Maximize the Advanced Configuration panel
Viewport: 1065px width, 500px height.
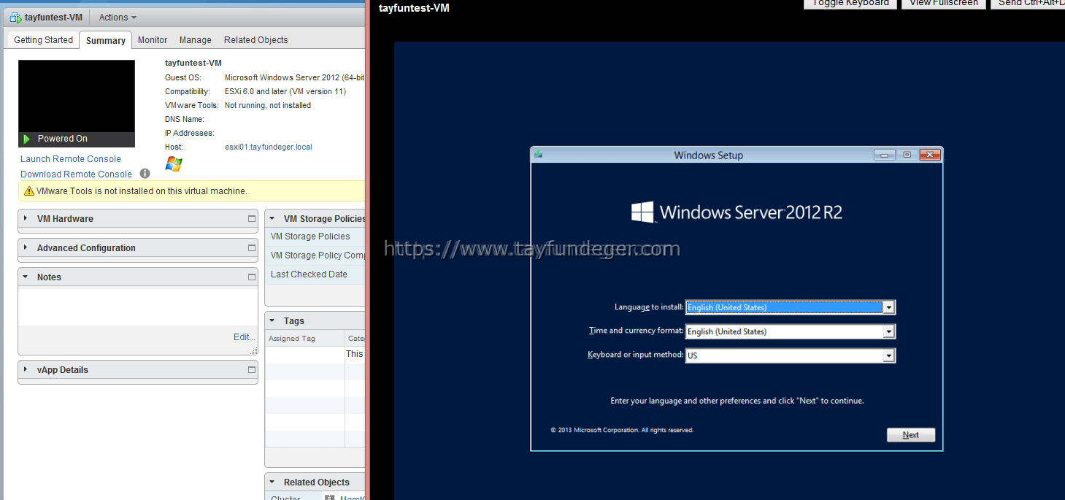click(252, 247)
